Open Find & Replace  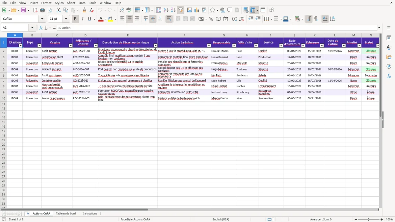(x=122, y=10)
